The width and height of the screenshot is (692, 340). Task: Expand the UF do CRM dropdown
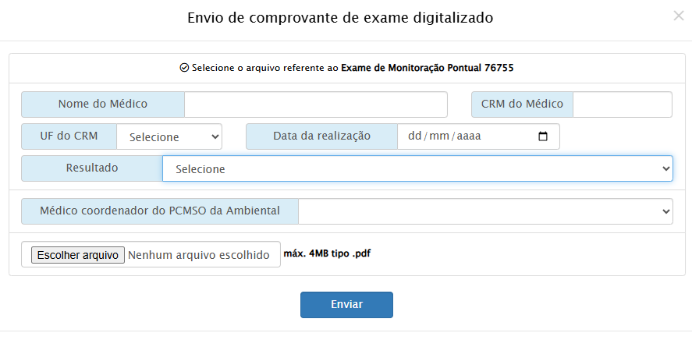click(169, 136)
